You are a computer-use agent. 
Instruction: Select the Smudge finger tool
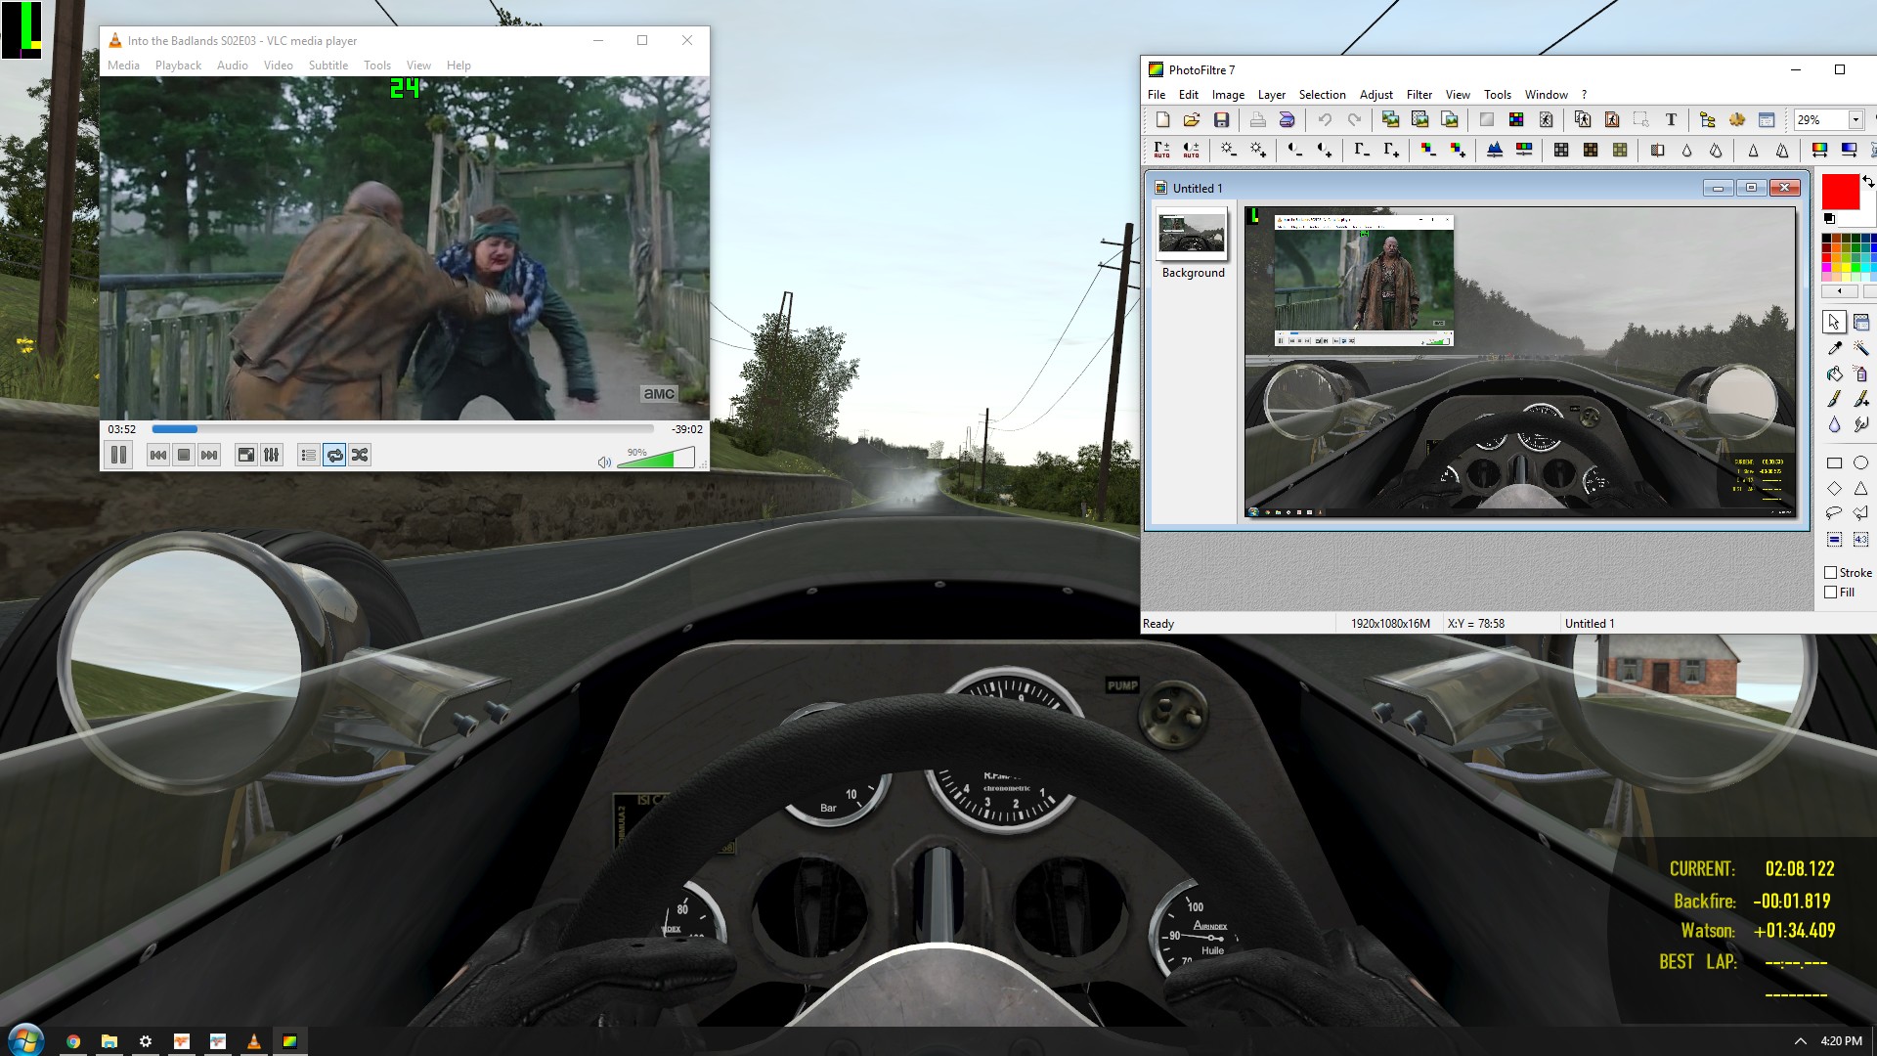point(1860,424)
